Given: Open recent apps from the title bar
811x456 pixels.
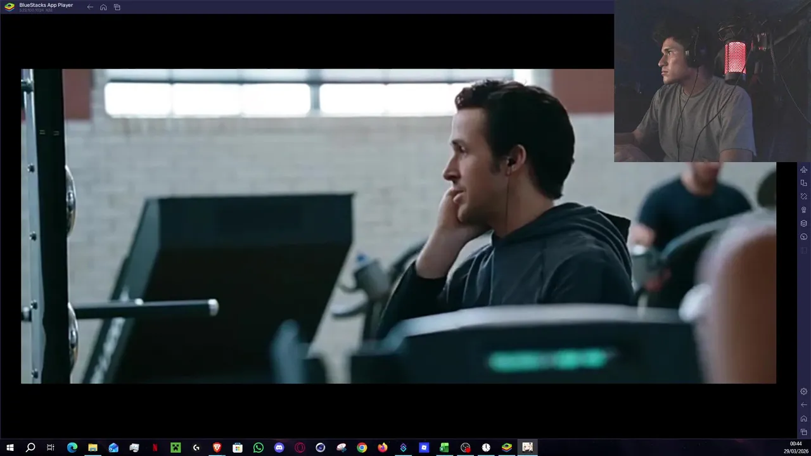Looking at the screenshot, I should click(117, 7).
